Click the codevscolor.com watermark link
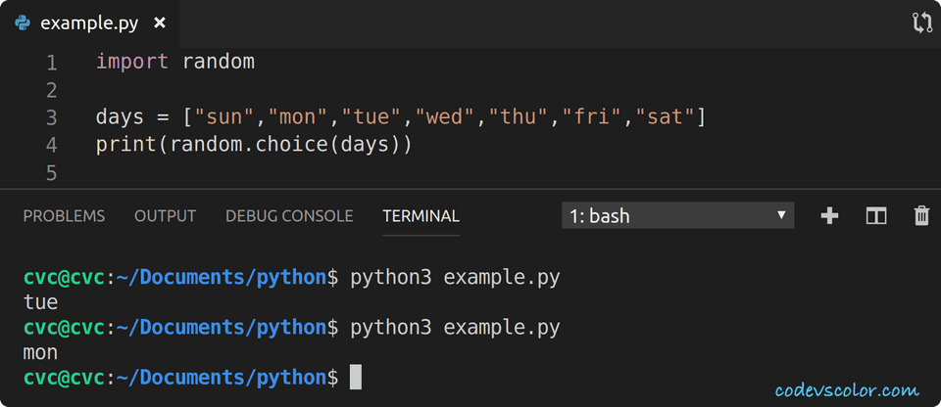The image size is (941, 407). pyautogui.click(x=847, y=390)
